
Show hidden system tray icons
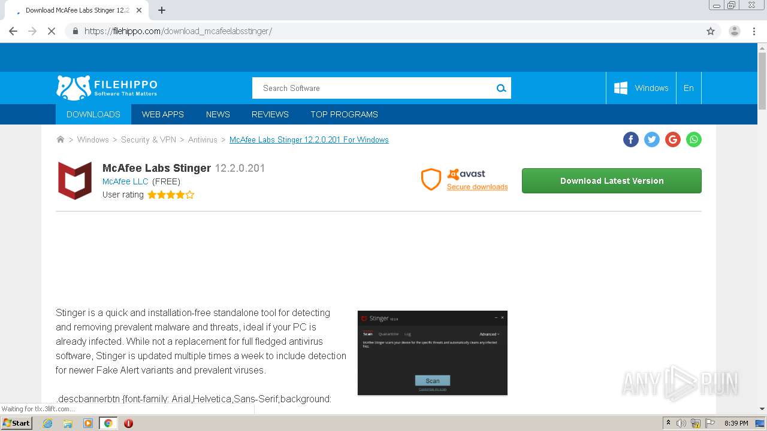coord(668,423)
